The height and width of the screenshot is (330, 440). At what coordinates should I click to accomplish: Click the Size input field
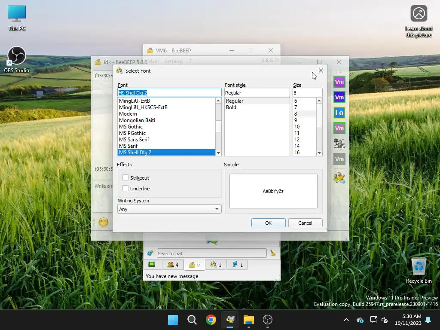[x=307, y=93]
